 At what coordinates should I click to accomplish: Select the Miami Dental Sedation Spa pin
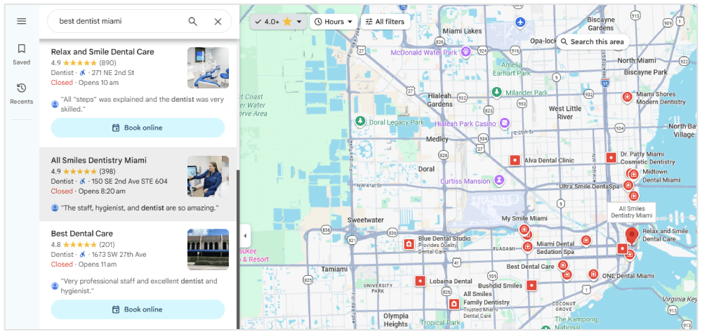click(528, 246)
